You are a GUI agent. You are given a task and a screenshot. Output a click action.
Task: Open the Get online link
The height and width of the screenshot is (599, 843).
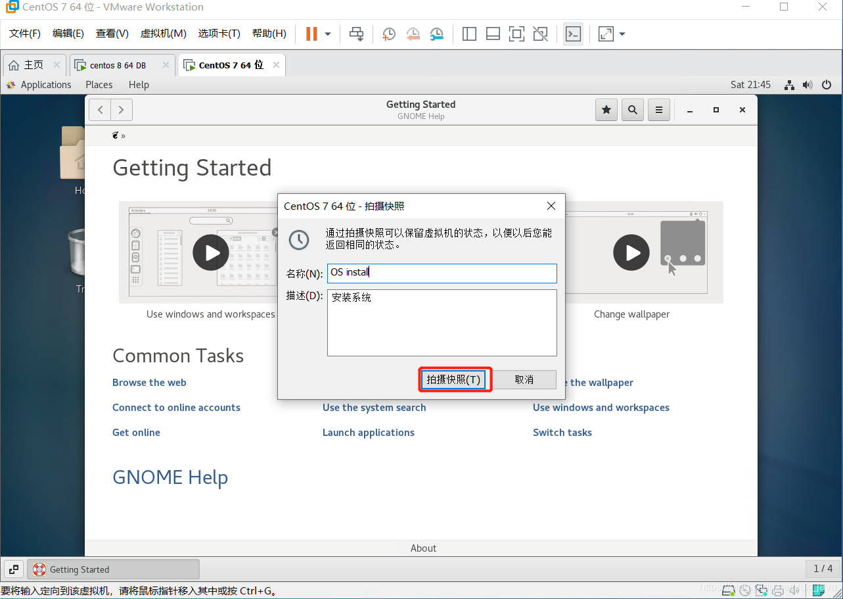136,433
